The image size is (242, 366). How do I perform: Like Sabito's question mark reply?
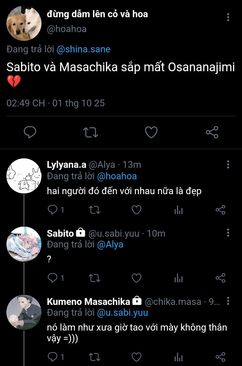pyautogui.click(x=136, y=278)
